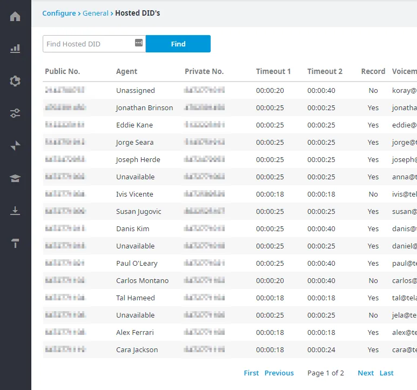This screenshot has height=390, width=417.
Task: Click the Next page link
Action: 366,373
